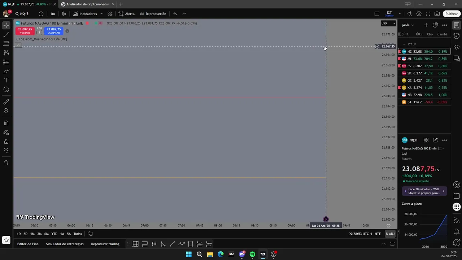Select the 3M date range

point(39,234)
